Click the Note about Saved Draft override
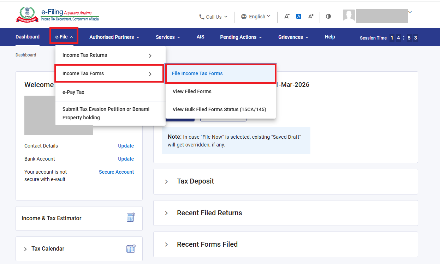 coord(236,140)
